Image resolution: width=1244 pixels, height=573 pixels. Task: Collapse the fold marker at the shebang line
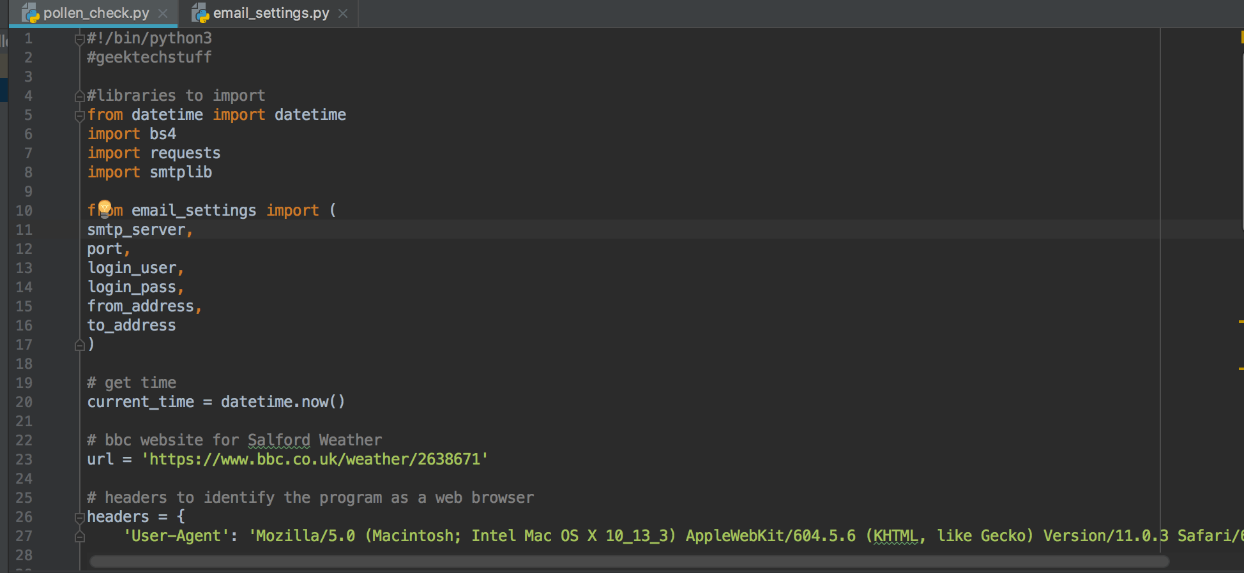(x=80, y=40)
